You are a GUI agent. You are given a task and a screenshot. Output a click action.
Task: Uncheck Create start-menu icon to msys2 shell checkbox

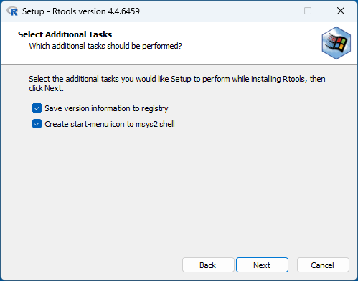coord(37,124)
